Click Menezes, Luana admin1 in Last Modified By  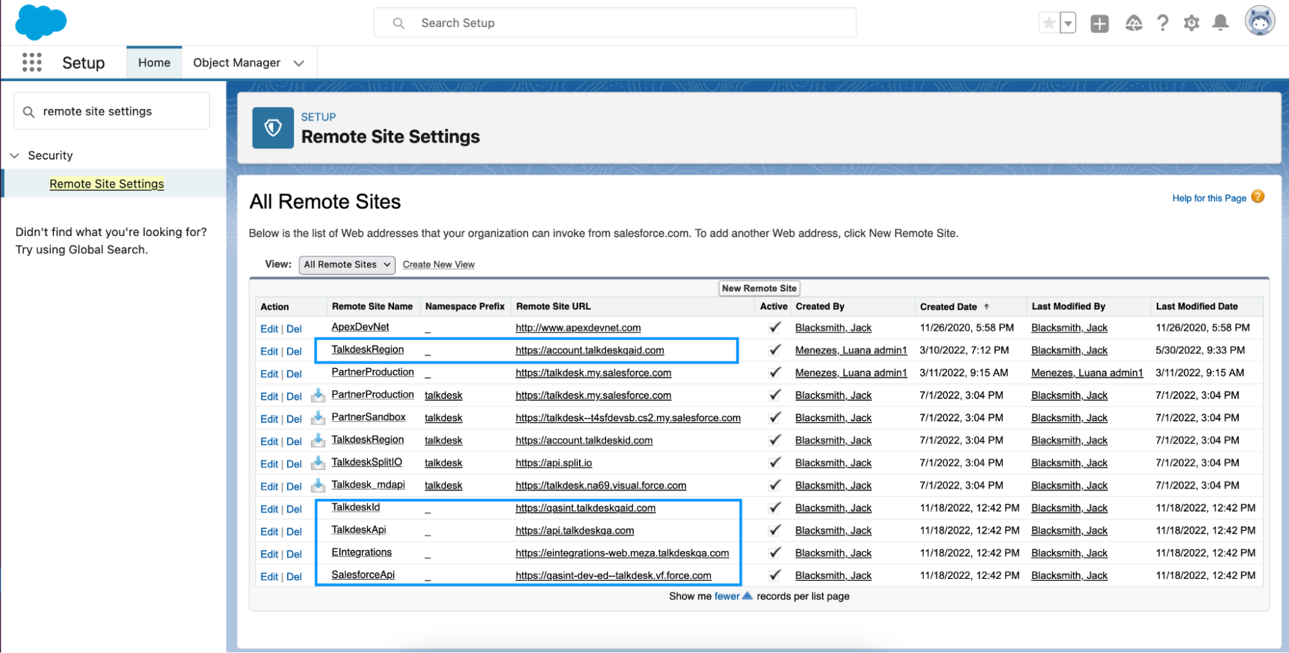click(x=1087, y=373)
